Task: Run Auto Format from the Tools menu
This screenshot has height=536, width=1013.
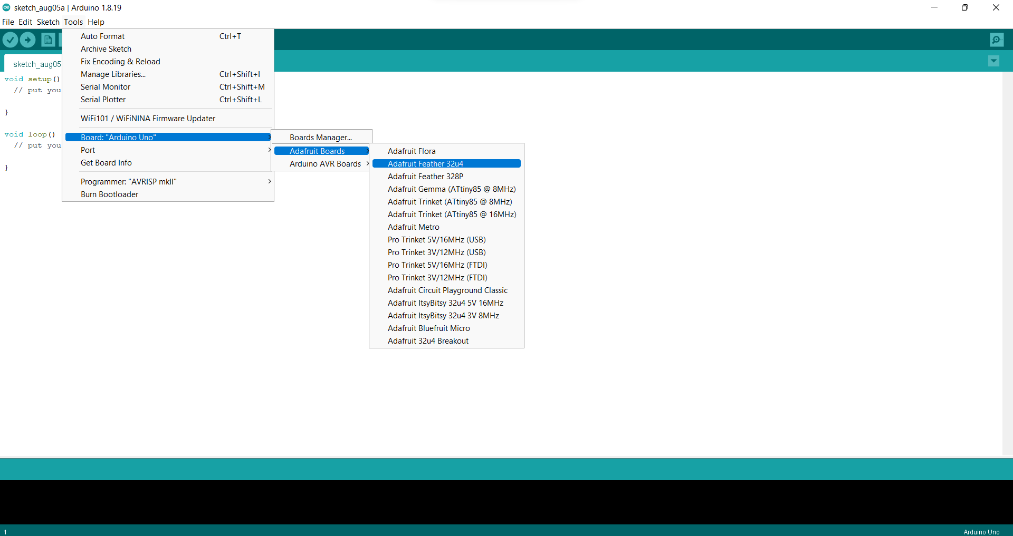Action: click(102, 36)
